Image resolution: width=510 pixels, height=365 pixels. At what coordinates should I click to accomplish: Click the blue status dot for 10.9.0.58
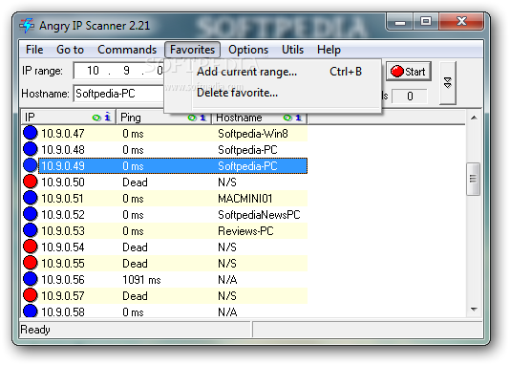click(31, 311)
